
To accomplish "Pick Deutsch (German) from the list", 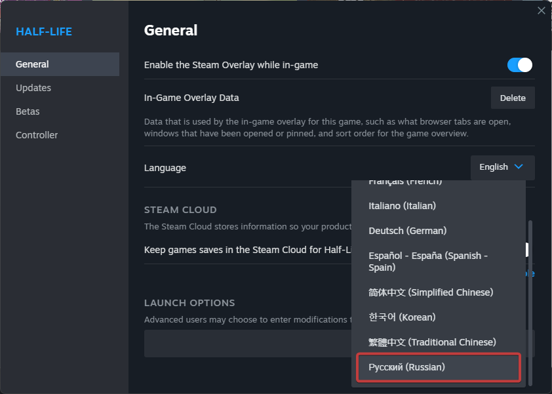I will 407,231.
